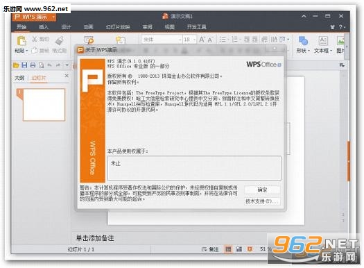The image size is (364, 268).
Task: Click the print preview icon
Action: [x=41, y=65]
